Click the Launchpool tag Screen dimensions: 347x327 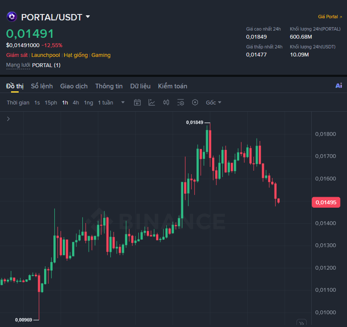[x=45, y=55]
